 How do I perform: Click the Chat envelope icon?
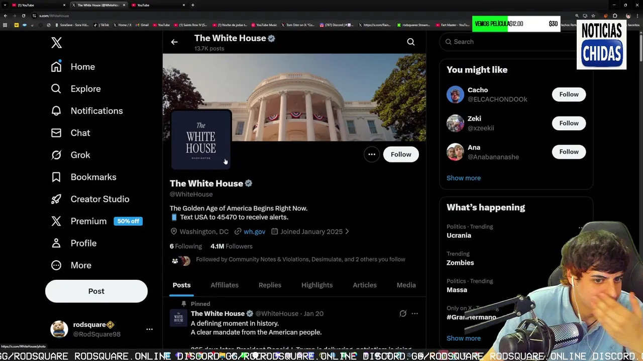56,133
